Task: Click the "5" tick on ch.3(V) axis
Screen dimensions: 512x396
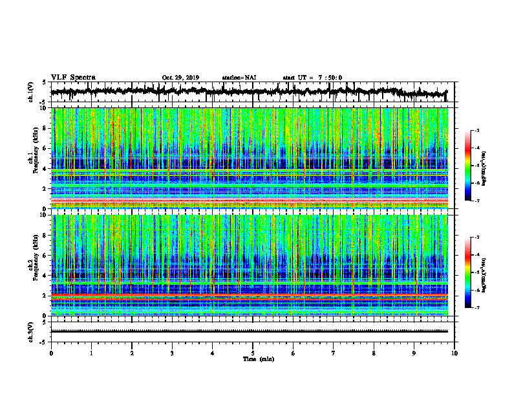Action: coord(45,322)
